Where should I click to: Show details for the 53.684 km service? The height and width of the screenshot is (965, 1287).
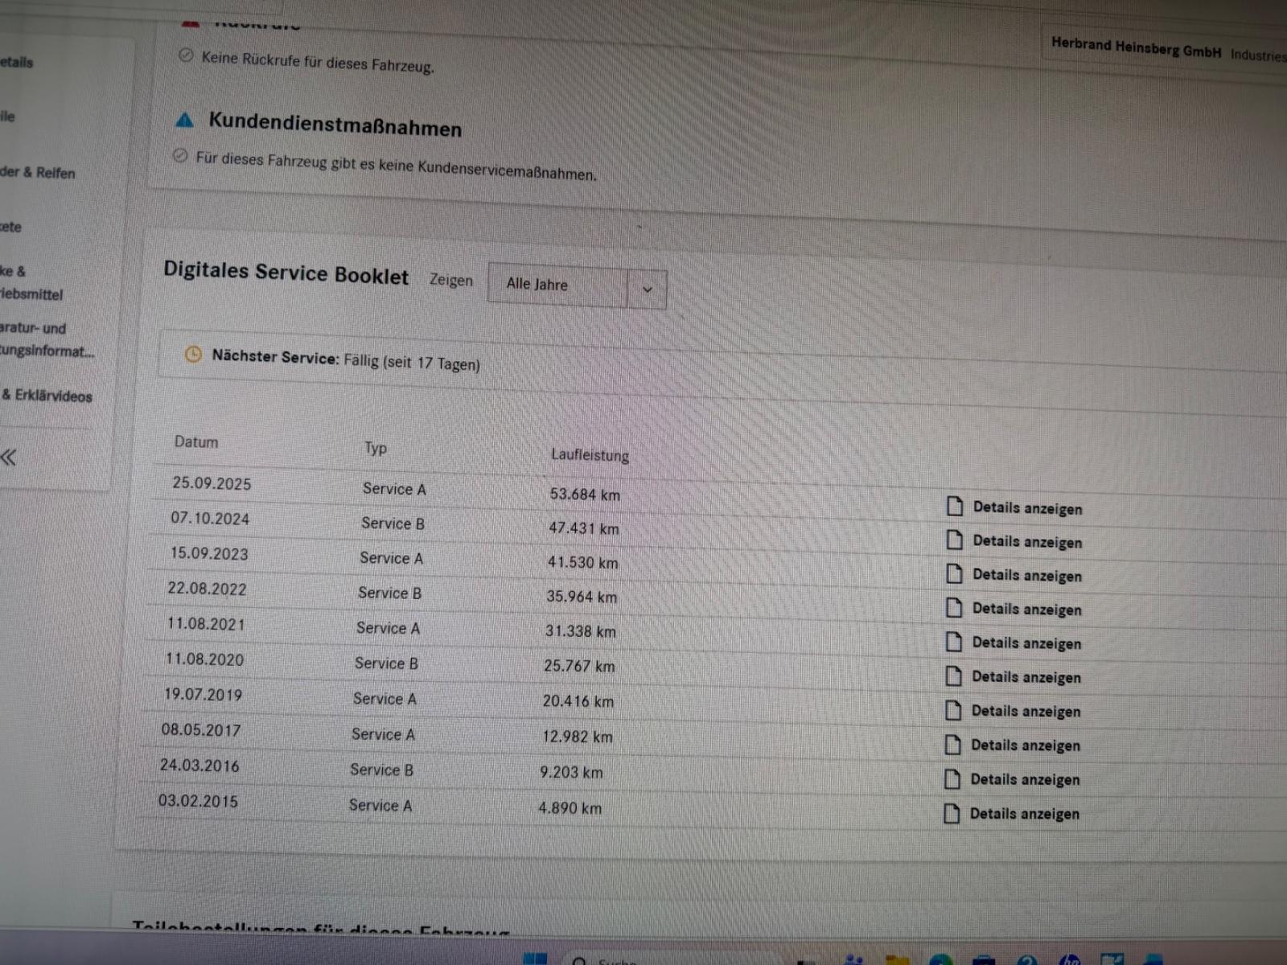pos(1027,508)
